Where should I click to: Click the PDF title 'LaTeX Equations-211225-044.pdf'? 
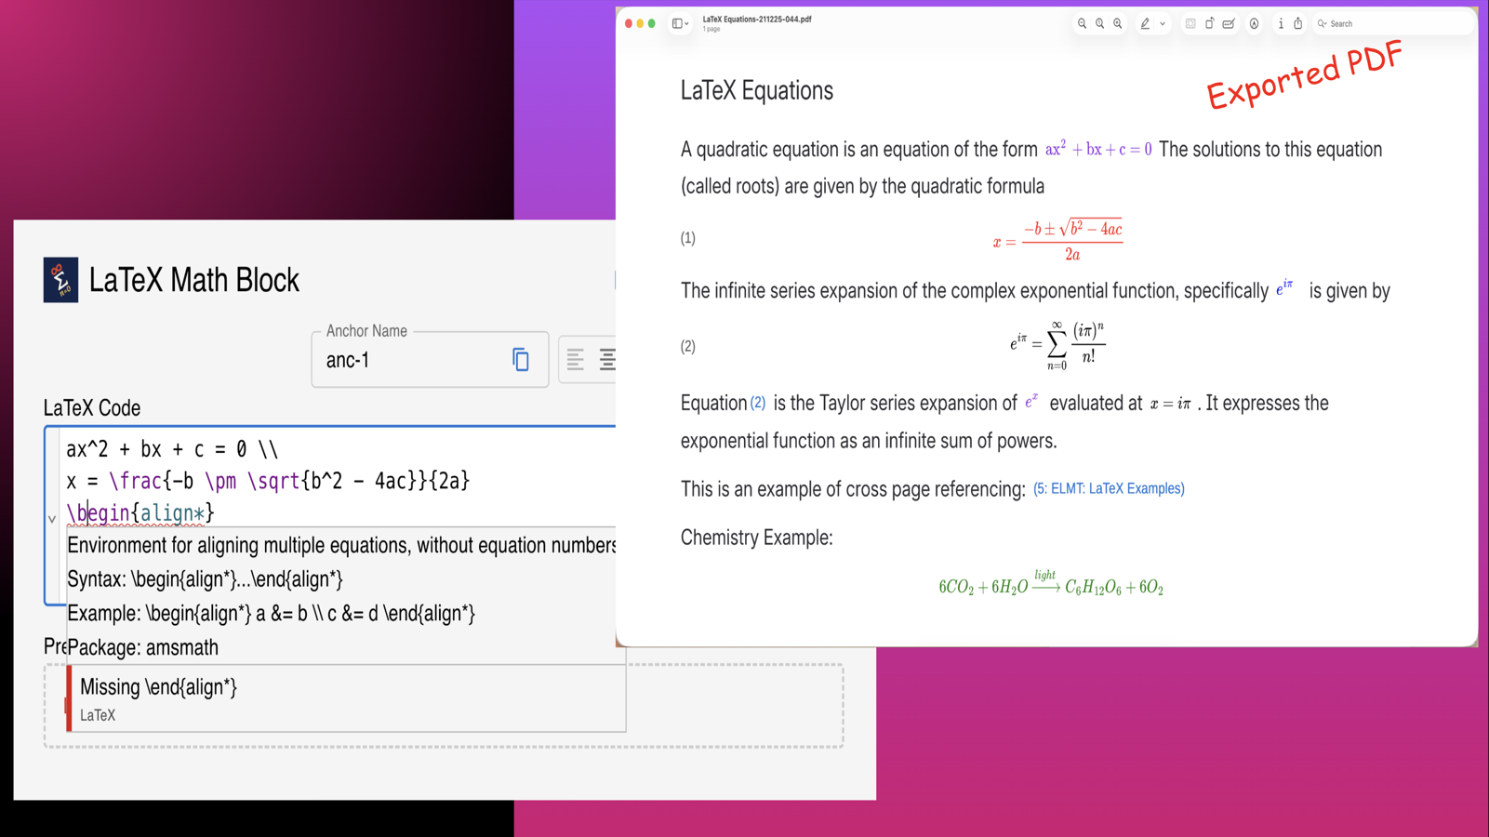[x=757, y=19]
